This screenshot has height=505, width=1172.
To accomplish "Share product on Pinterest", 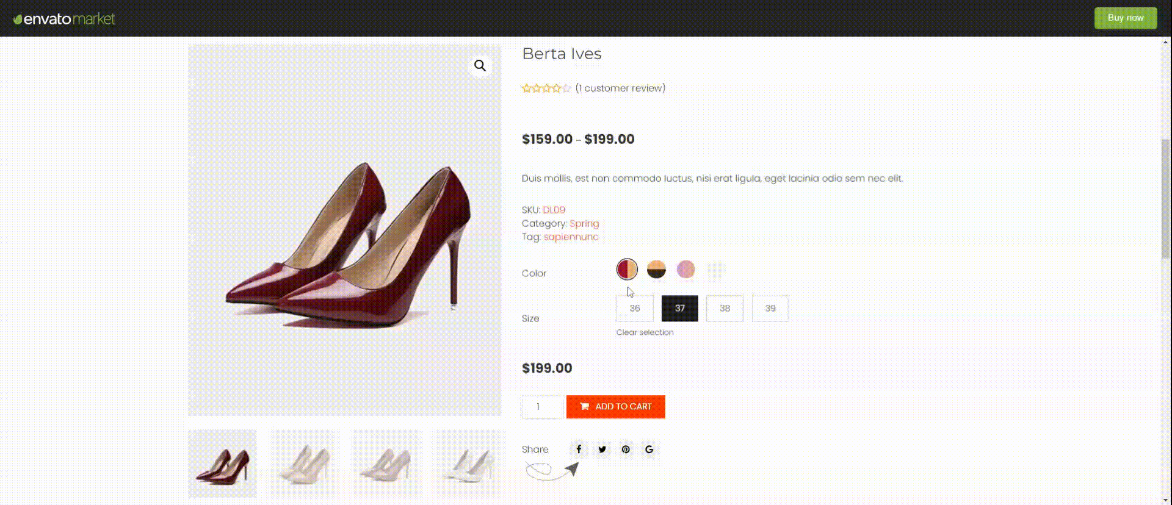I will 626,449.
